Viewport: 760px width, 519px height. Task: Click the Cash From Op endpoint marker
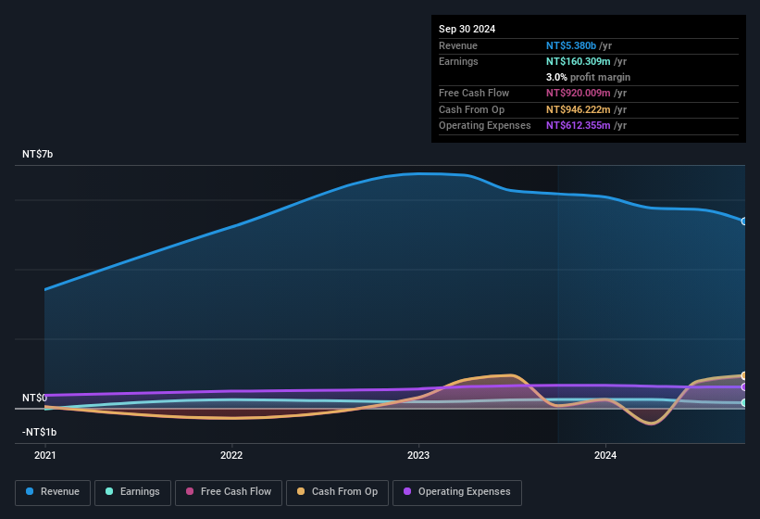pyautogui.click(x=744, y=375)
